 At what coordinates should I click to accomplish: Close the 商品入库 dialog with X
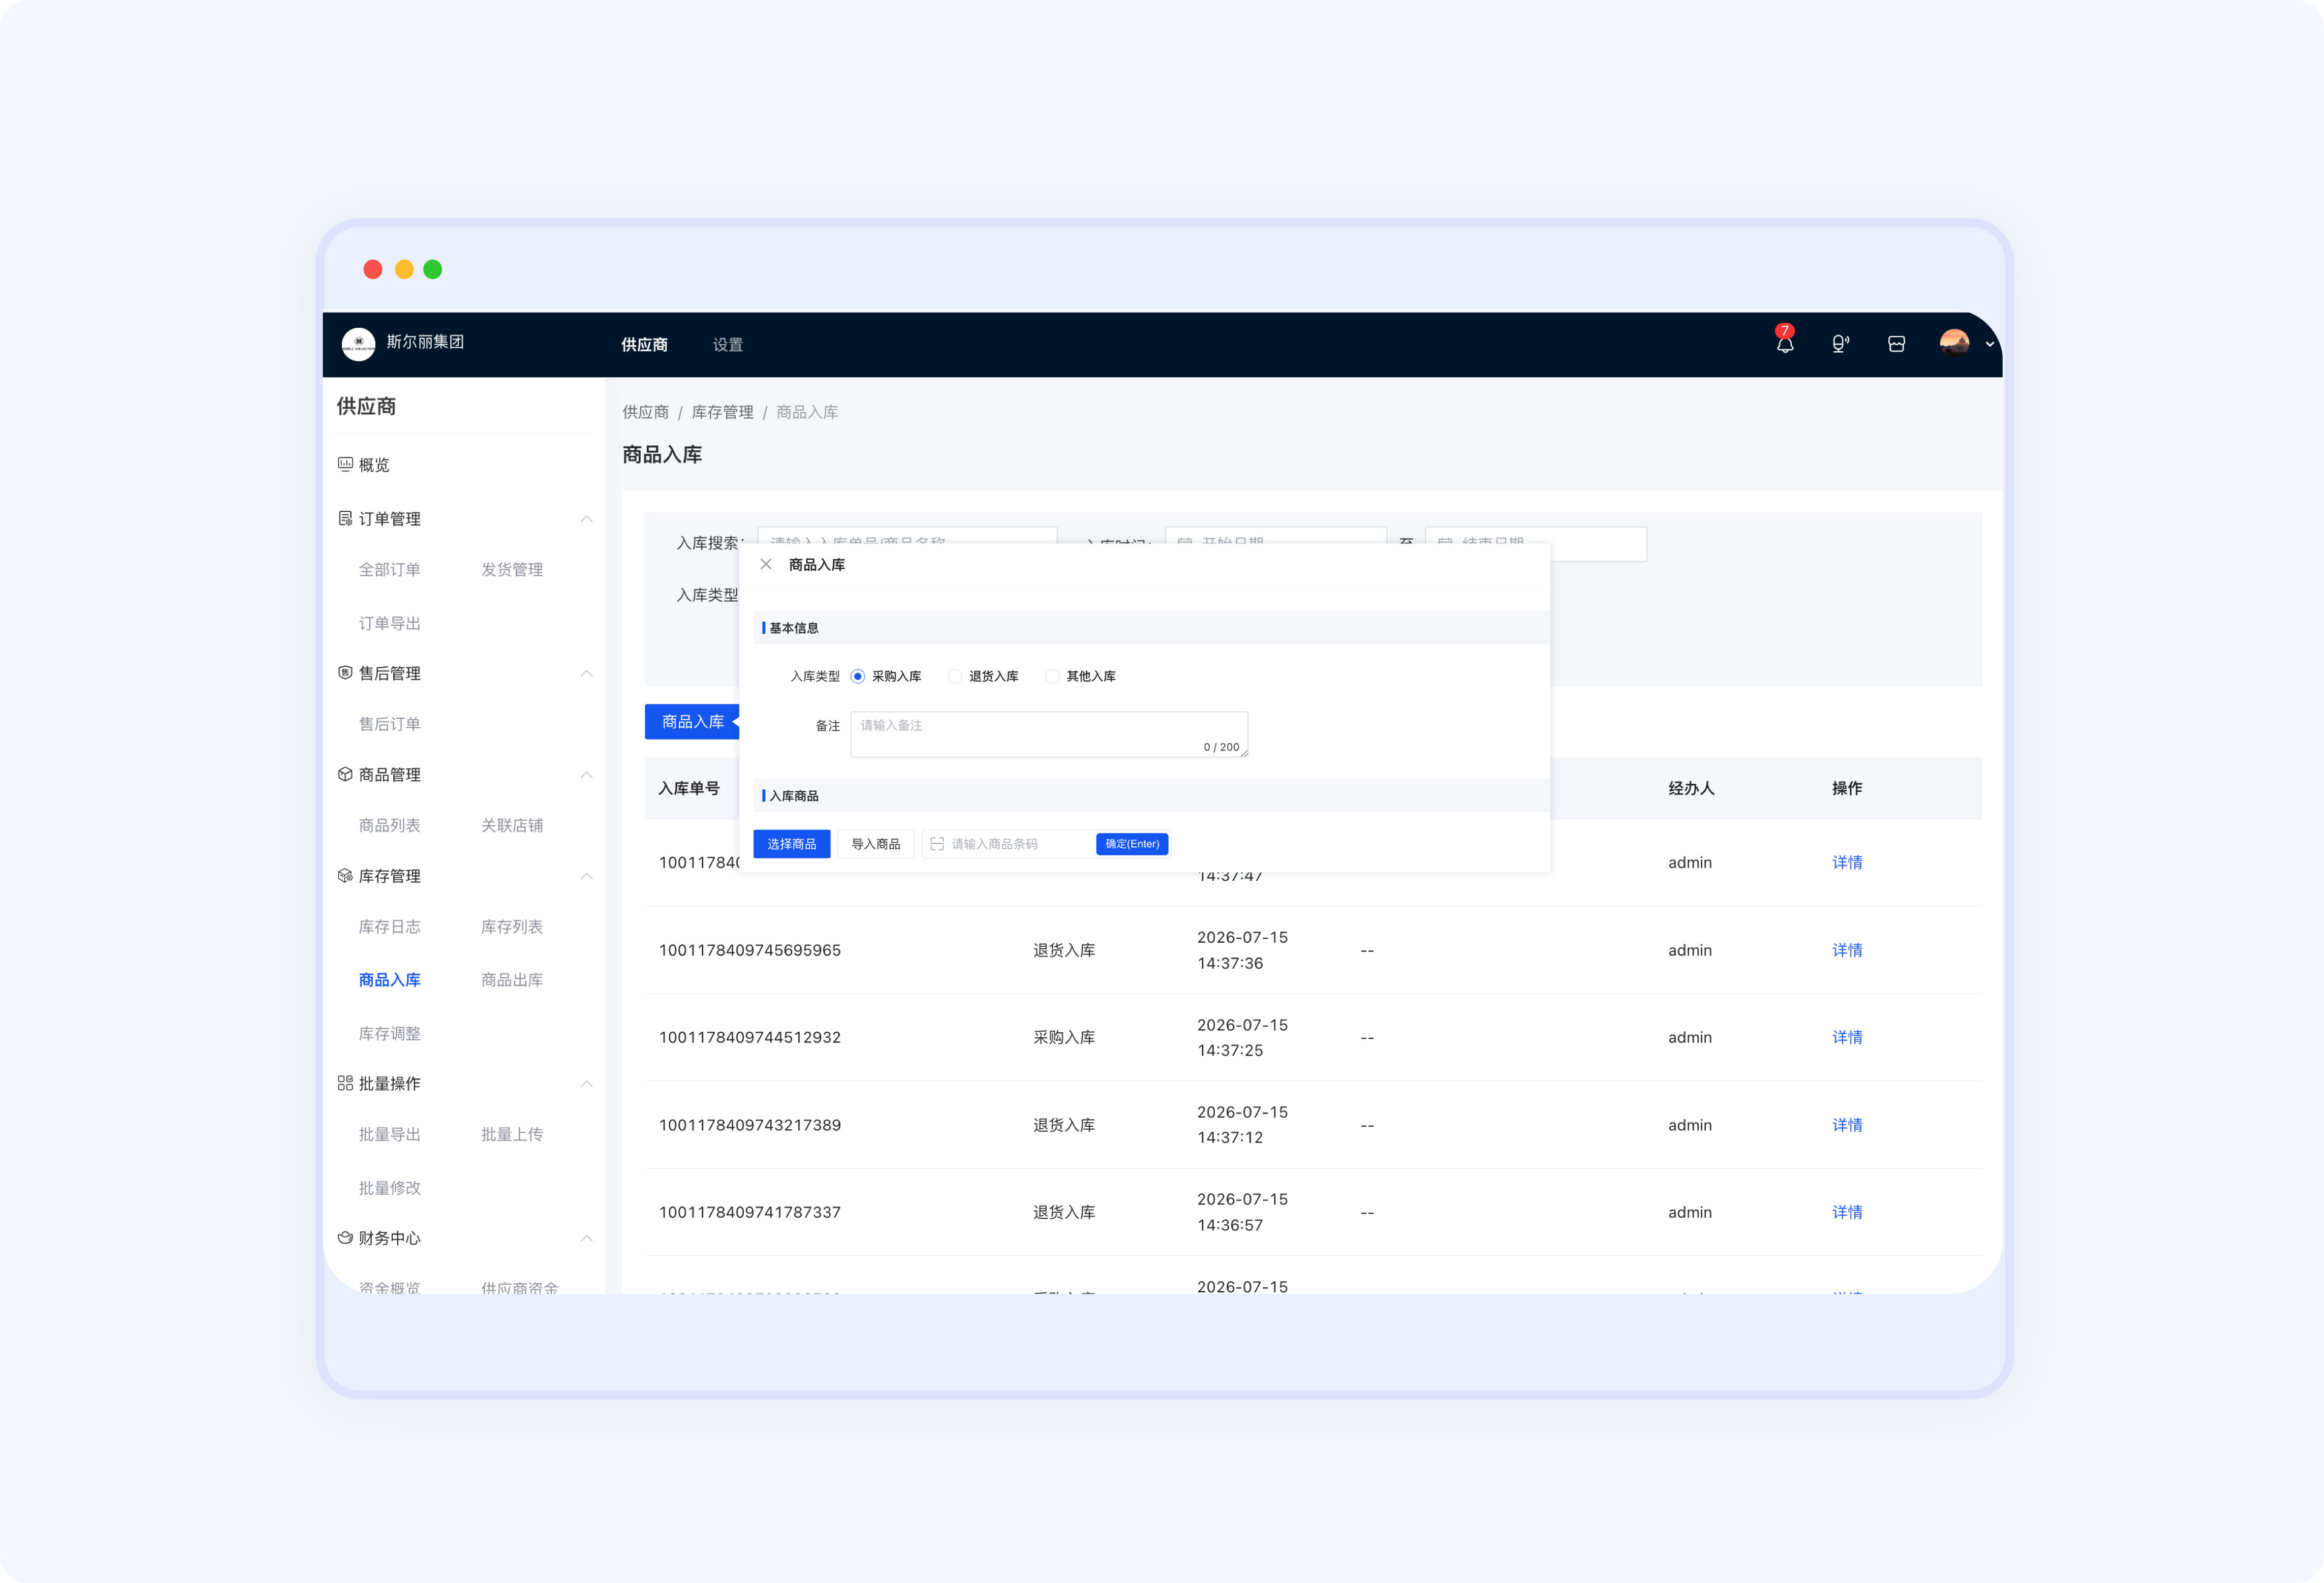766,565
